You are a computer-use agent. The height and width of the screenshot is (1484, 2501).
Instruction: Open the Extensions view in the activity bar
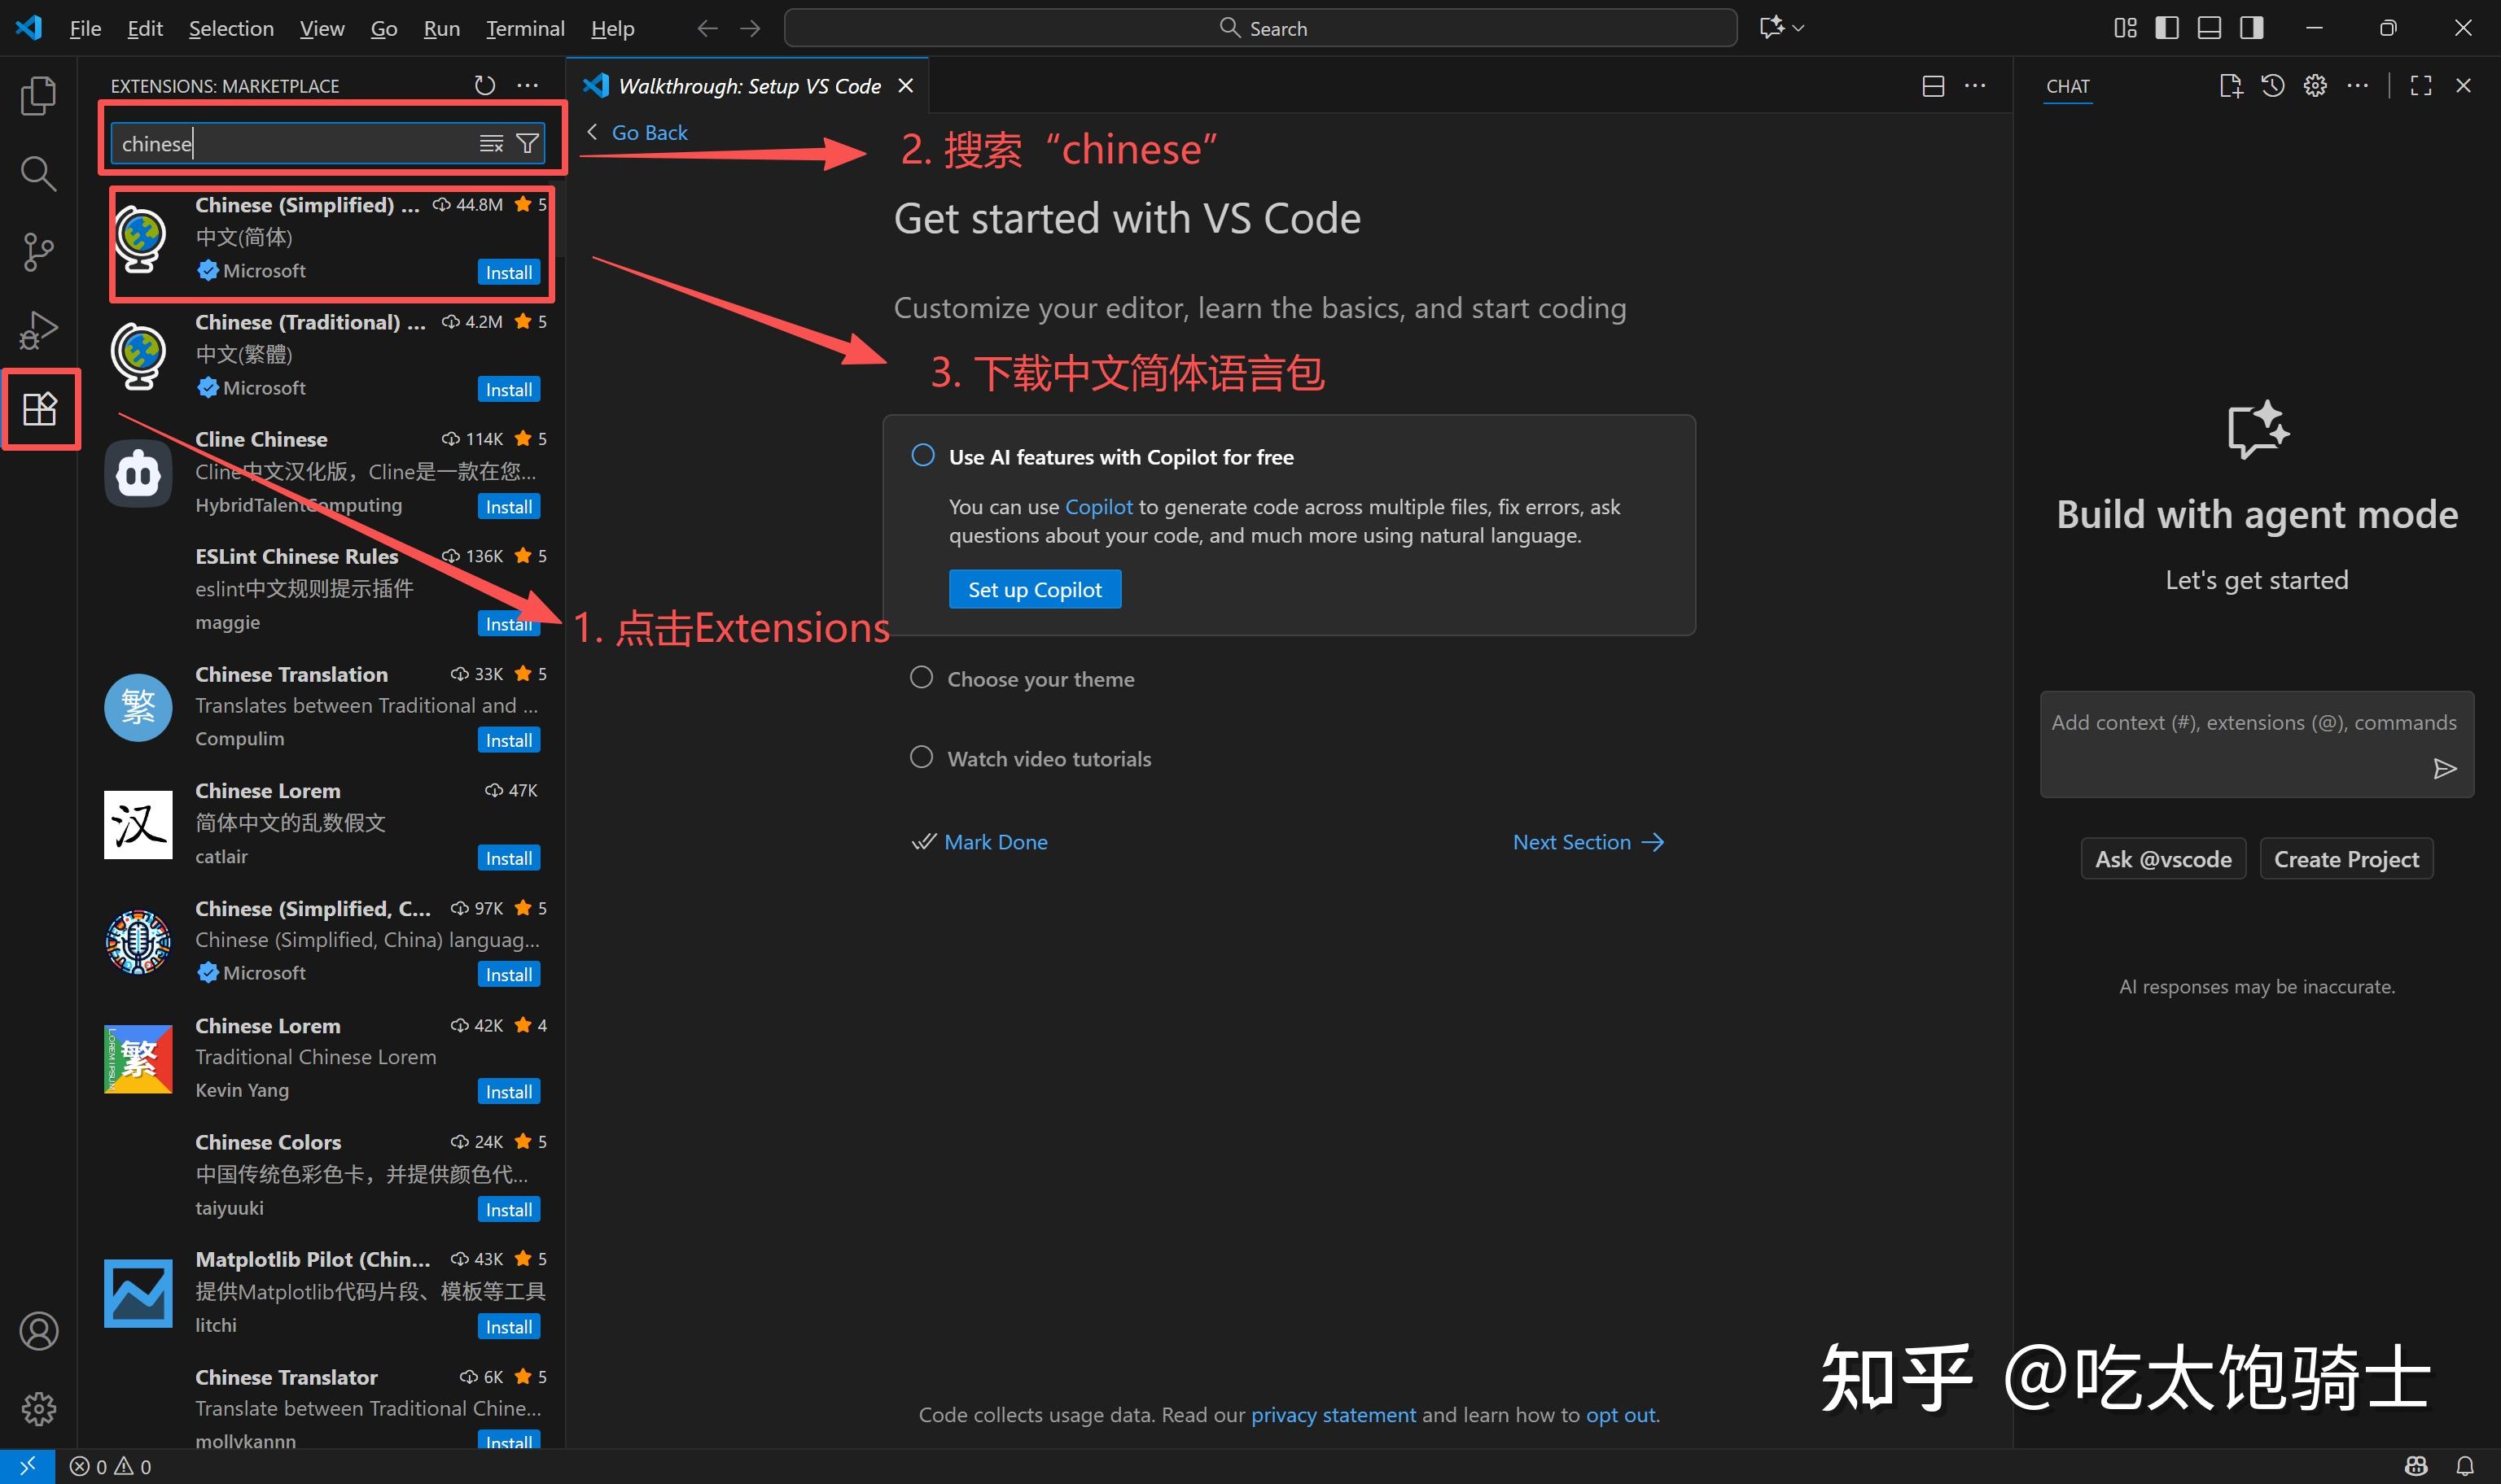click(x=40, y=408)
